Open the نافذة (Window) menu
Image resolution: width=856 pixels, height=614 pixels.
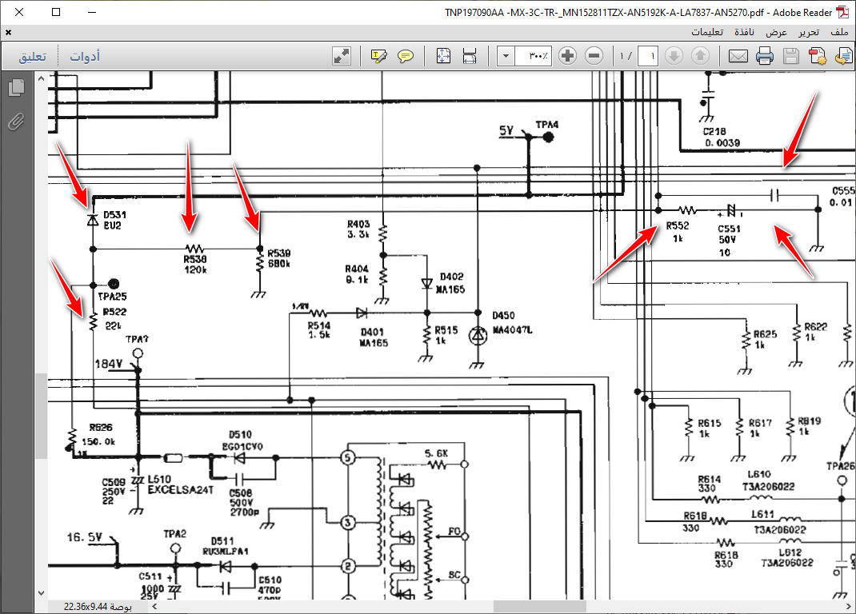coord(744,32)
